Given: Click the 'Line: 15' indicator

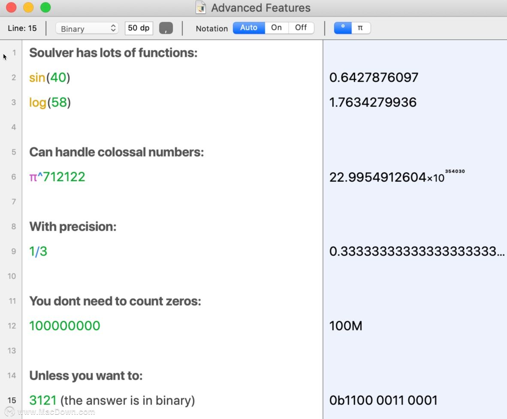Looking at the screenshot, I should [22, 28].
